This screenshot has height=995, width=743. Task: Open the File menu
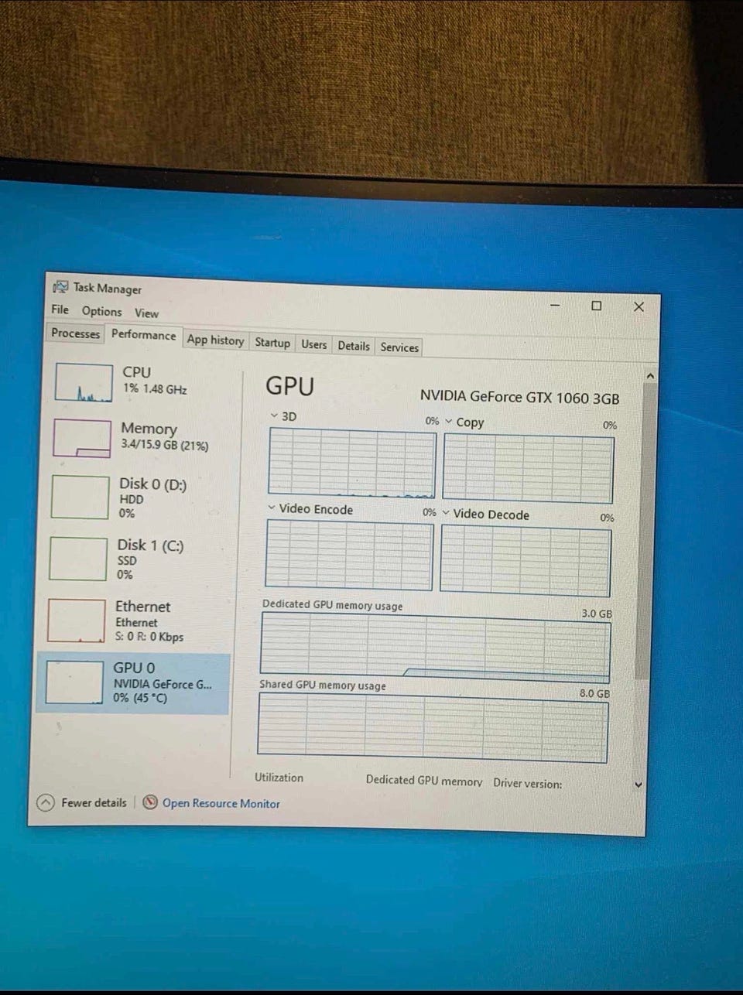click(x=60, y=309)
